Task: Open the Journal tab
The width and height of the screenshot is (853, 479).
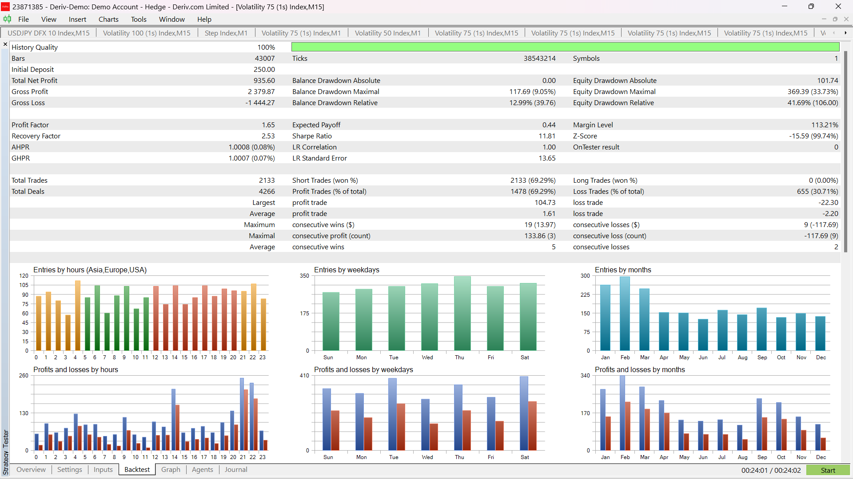Action: coord(236,470)
